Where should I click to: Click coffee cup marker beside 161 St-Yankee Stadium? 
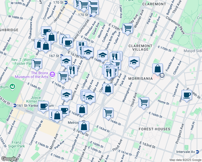(x=43, y=106)
